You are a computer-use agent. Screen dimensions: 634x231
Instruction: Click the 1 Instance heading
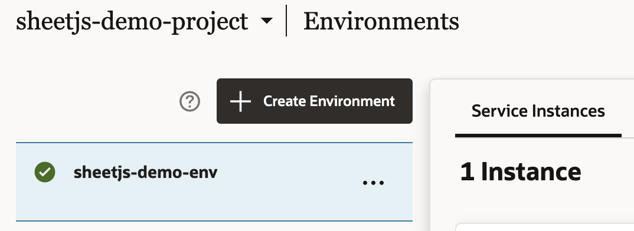pos(521,171)
